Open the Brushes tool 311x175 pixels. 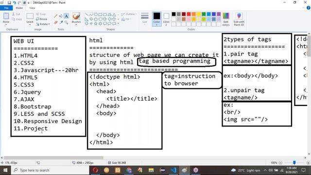point(76,18)
